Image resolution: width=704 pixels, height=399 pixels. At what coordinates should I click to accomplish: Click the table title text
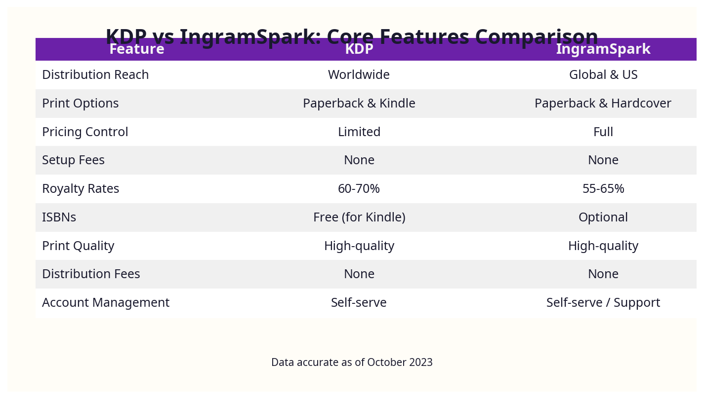coord(351,36)
